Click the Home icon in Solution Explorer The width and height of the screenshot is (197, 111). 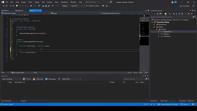click(157, 14)
